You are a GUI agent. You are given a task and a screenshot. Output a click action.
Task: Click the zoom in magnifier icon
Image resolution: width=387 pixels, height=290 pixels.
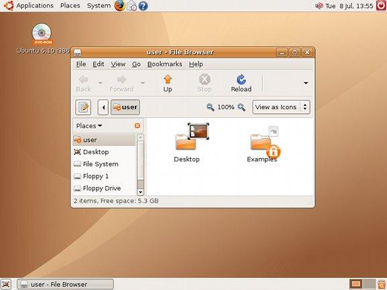241,107
